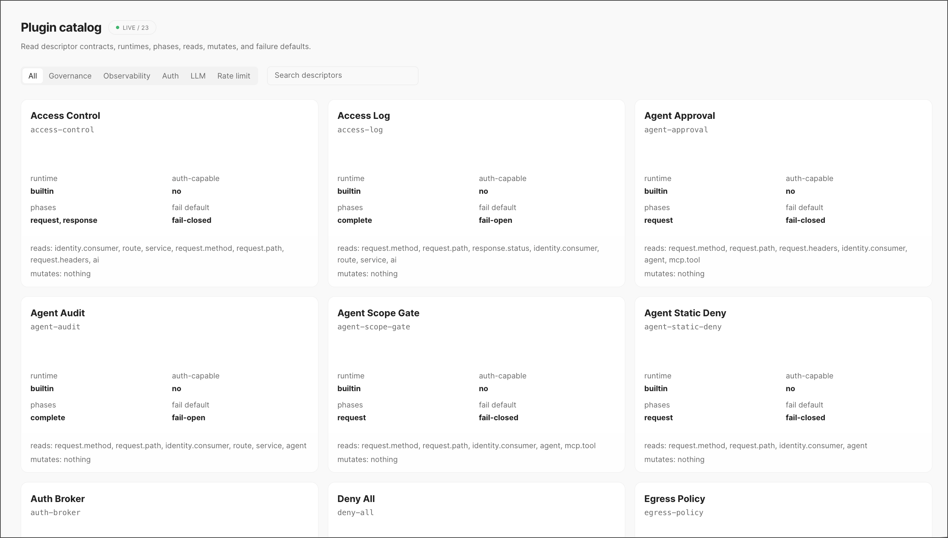Image resolution: width=948 pixels, height=538 pixels.
Task: Select the agent-approval slug text
Action: 676,130
